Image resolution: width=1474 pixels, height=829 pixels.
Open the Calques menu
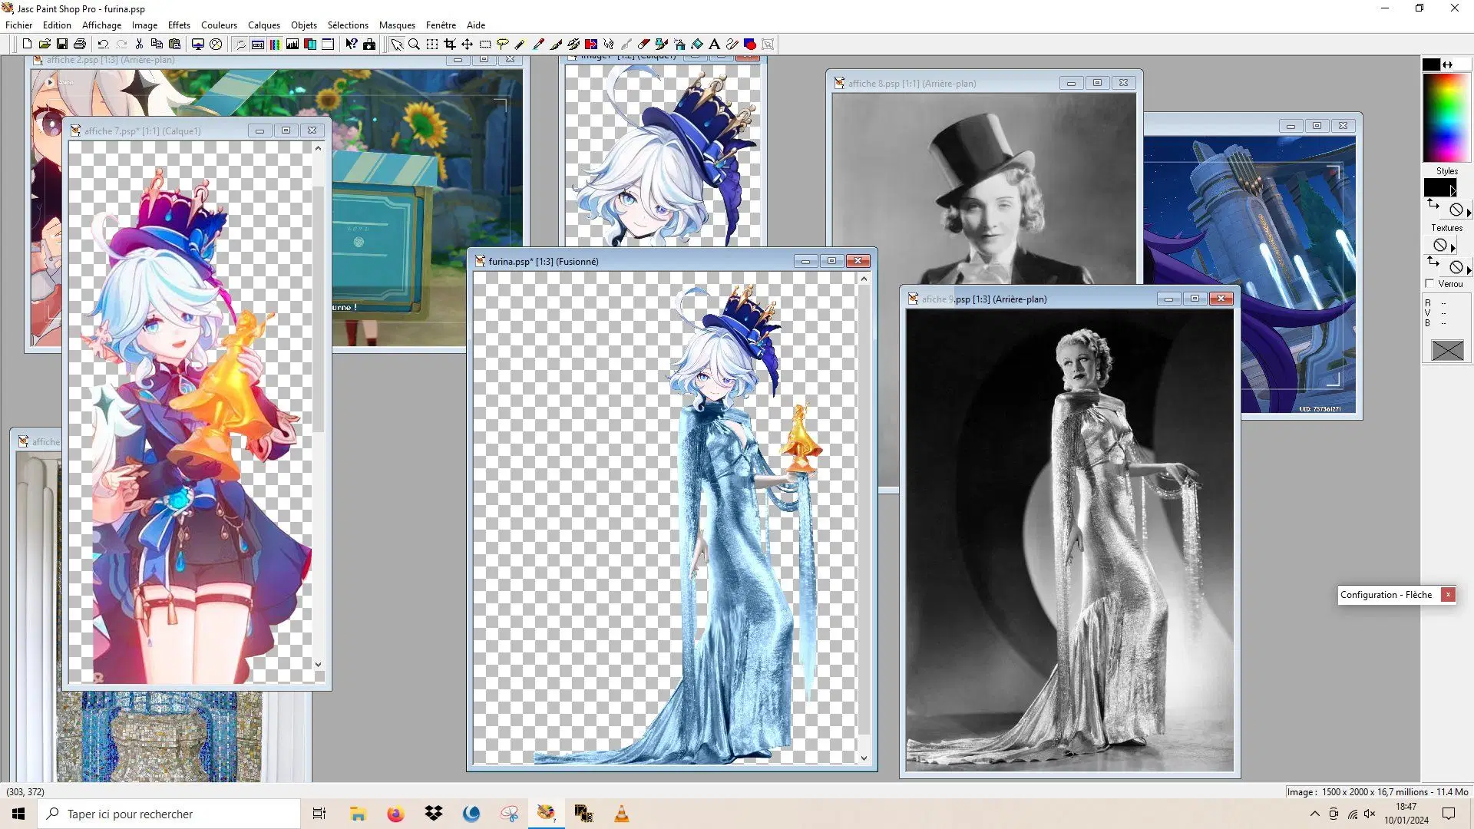263,25
